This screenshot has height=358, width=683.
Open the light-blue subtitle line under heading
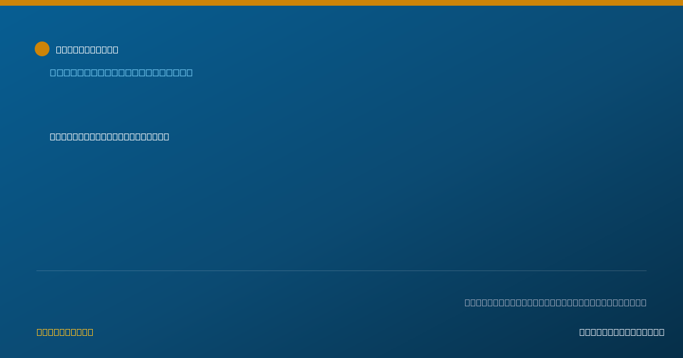pyautogui.click(x=121, y=72)
